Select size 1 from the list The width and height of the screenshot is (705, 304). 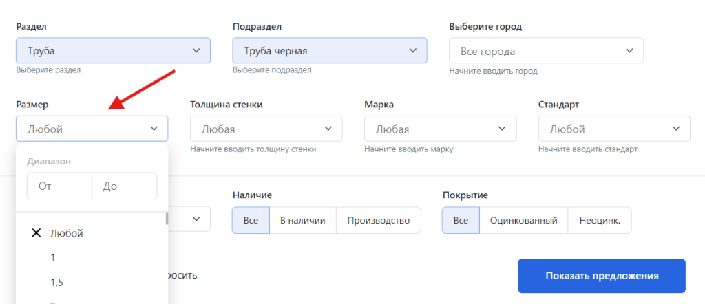53,258
